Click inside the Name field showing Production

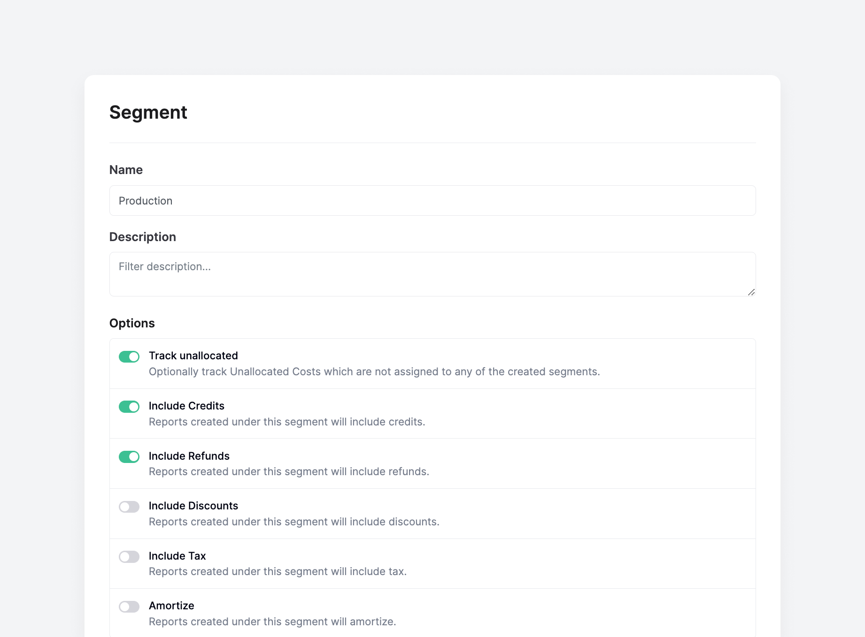point(329,201)
